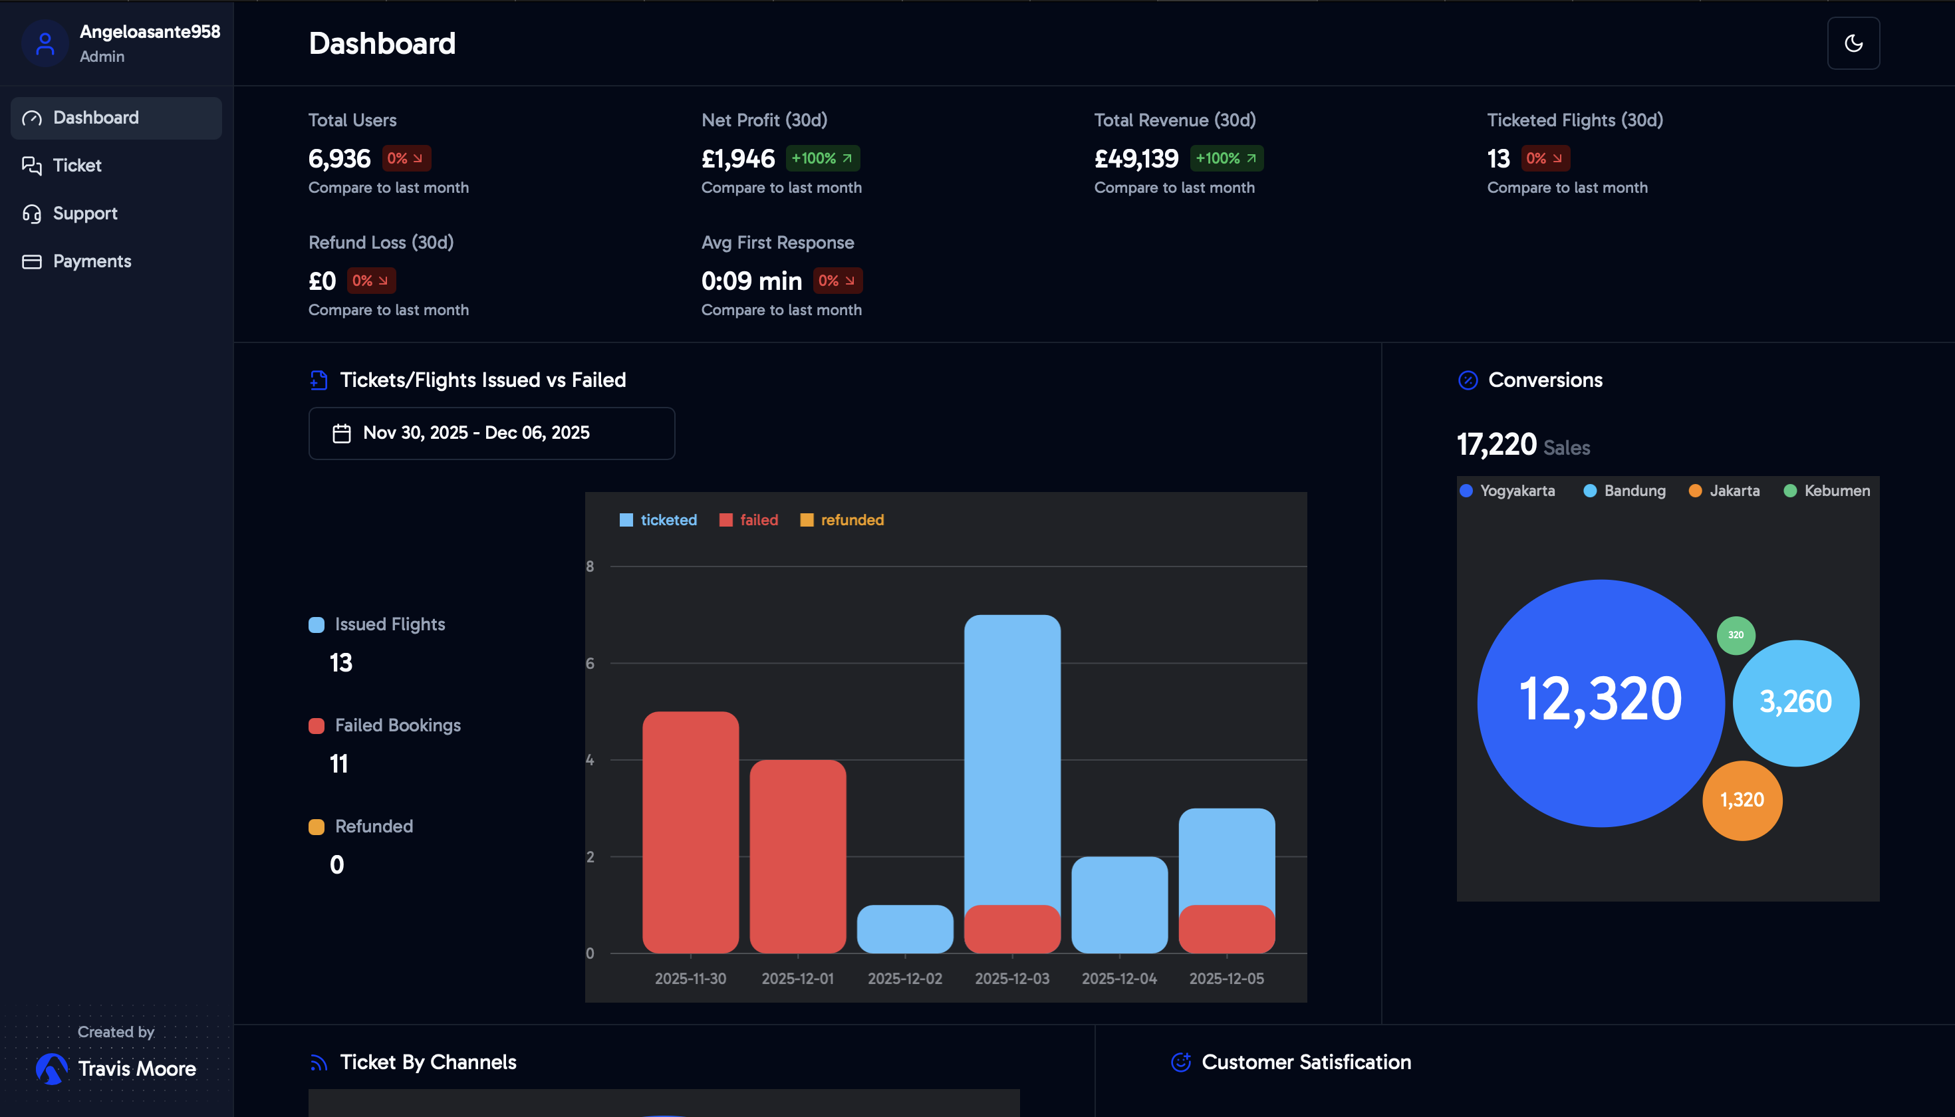Open the Nov 30 - Dec 06 date range picker
The image size is (1955, 1117).
click(x=491, y=434)
